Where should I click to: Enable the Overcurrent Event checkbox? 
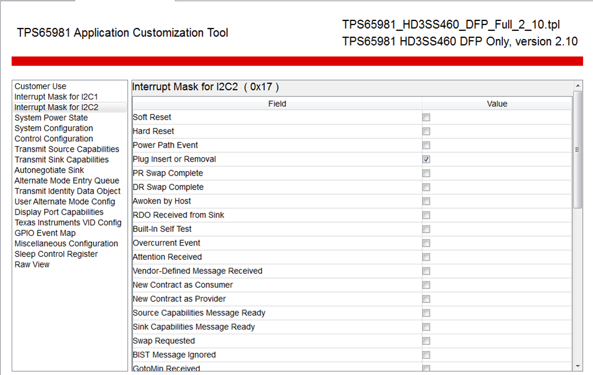tap(426, 244)
